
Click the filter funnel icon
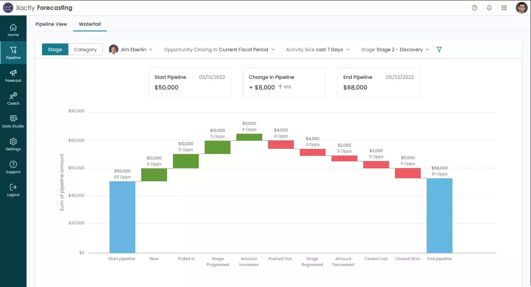pyautogui.click(x=439, y=49)
